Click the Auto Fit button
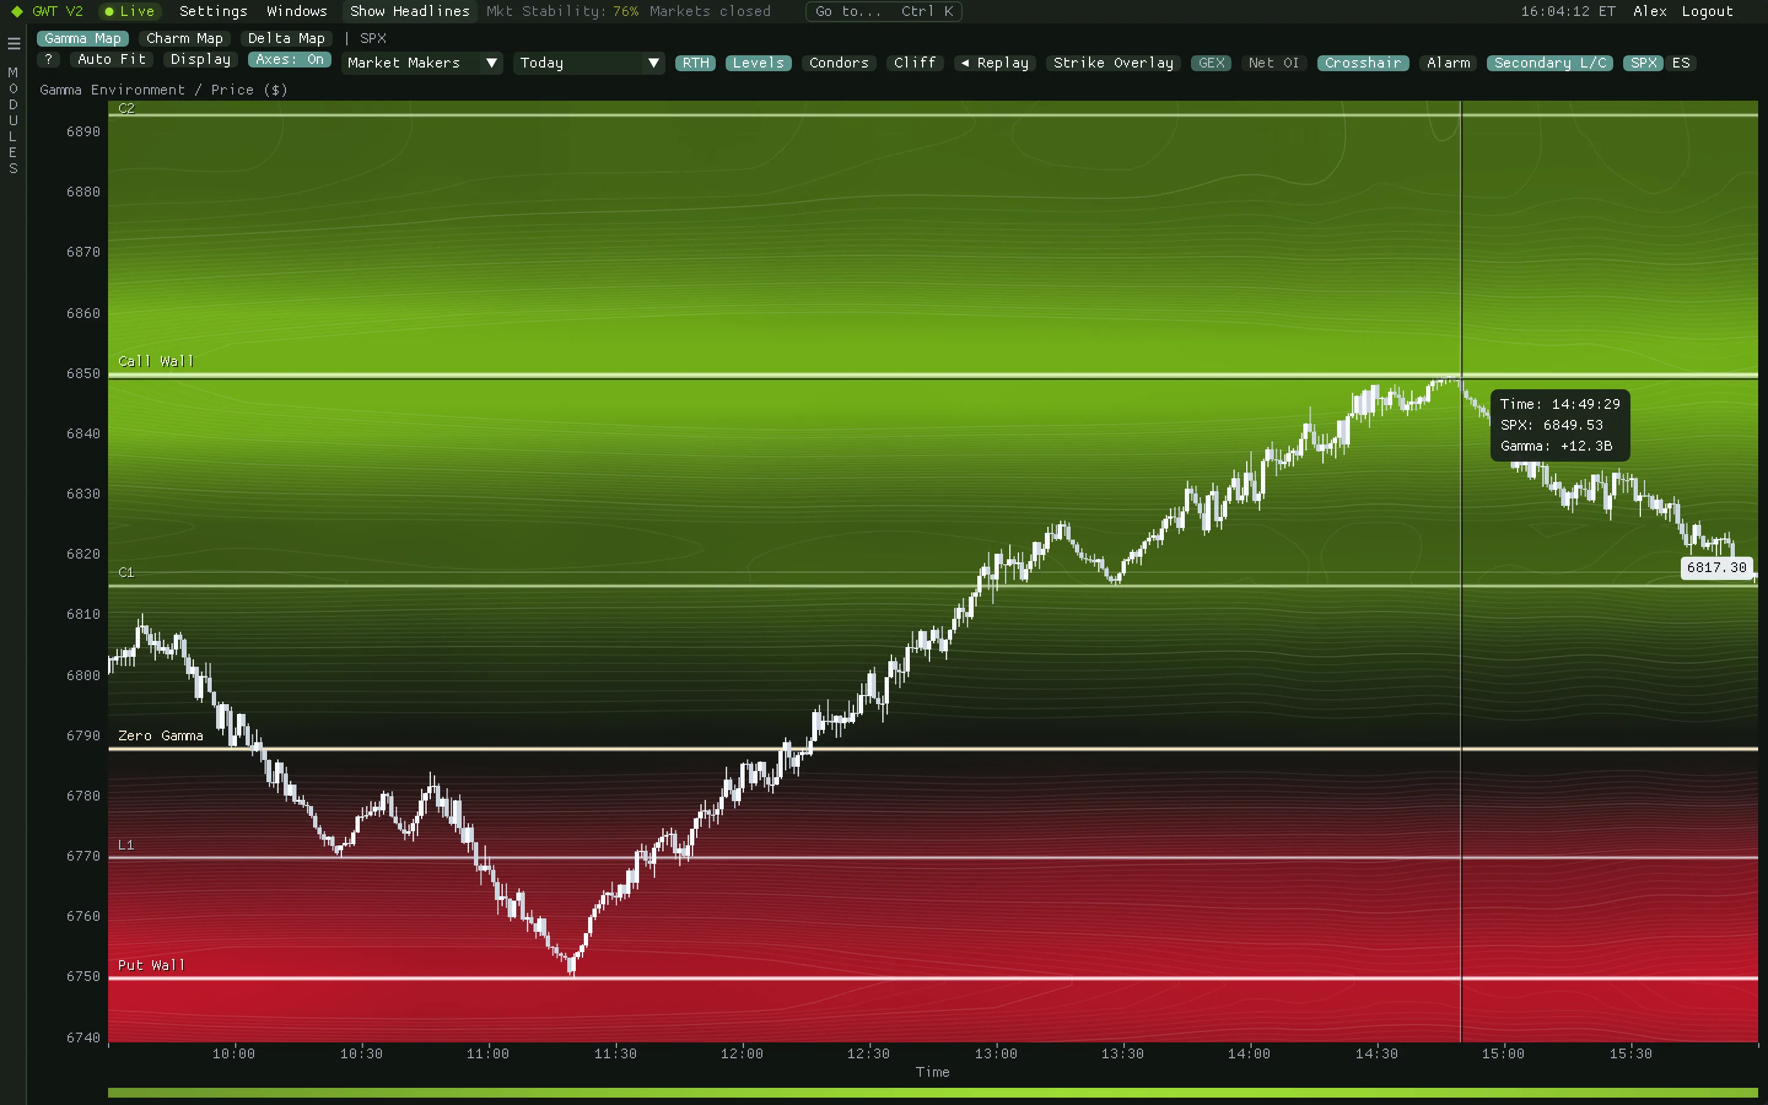1768x1105 pixels. (x=112, y=59)
